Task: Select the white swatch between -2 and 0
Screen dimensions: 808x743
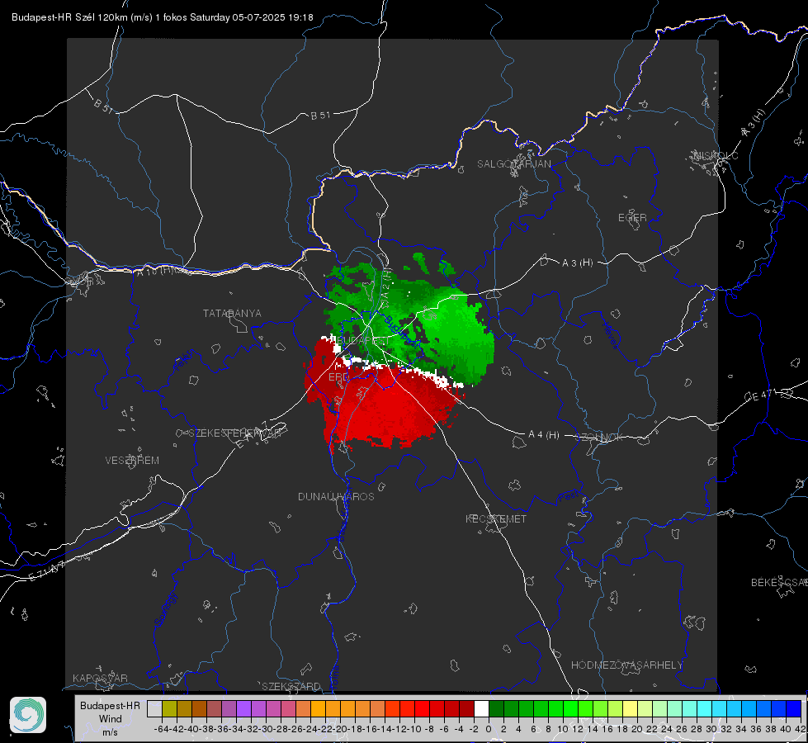Action: pyautogui.click(x=481, y=708)
